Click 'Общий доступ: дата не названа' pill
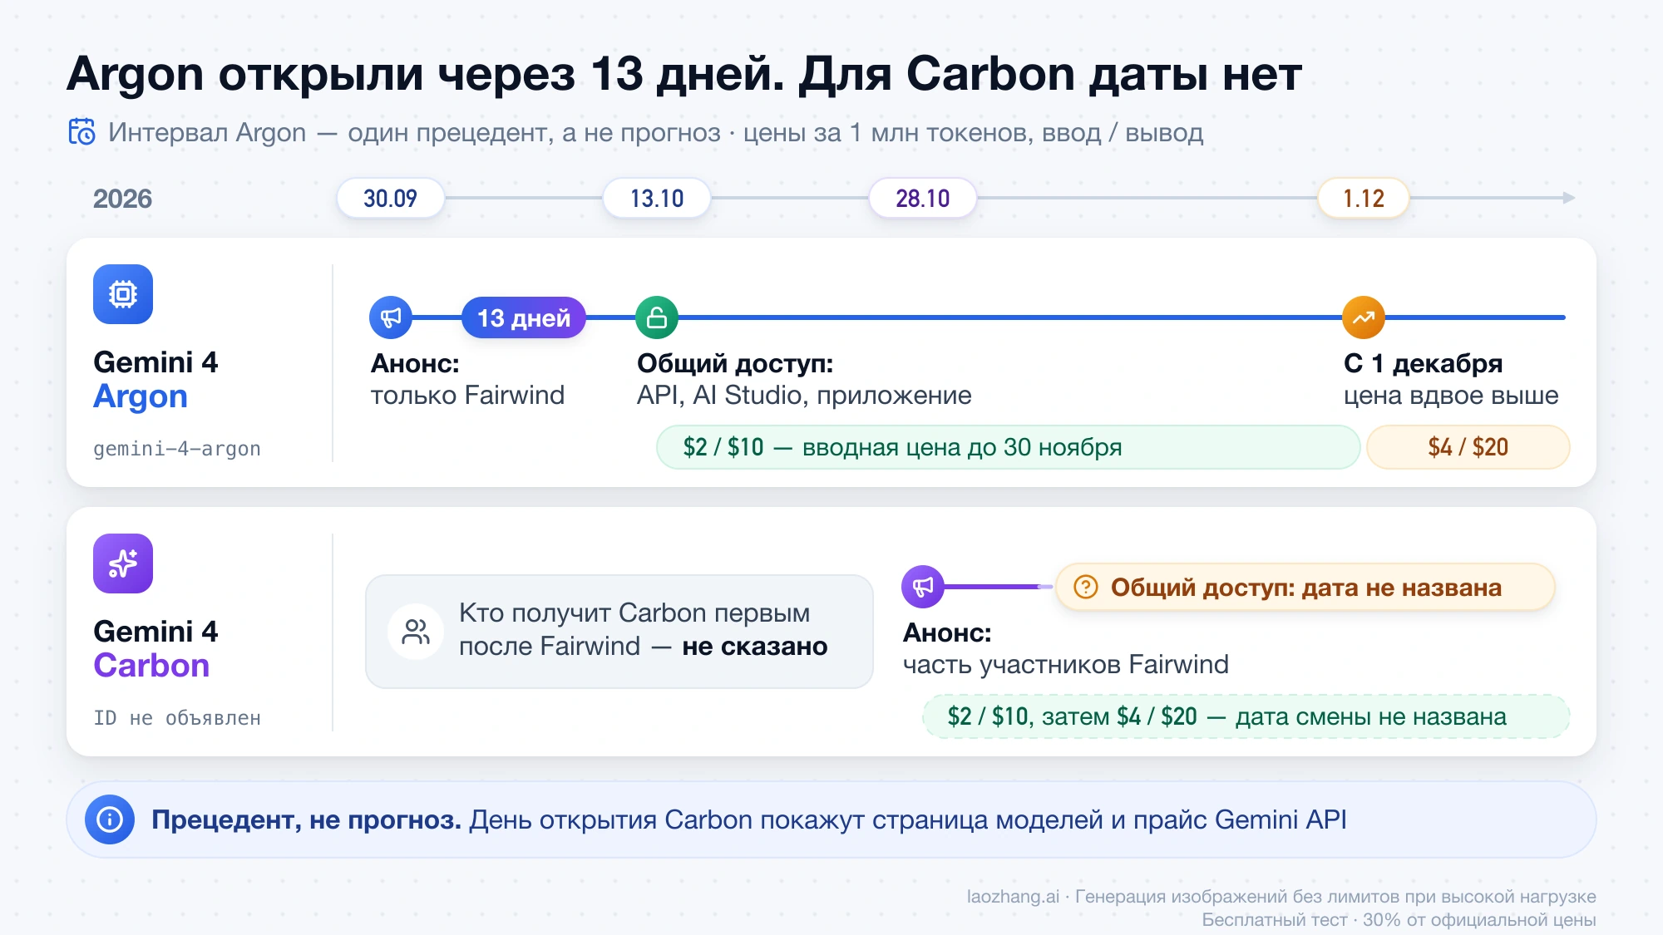 (1305, 587)
